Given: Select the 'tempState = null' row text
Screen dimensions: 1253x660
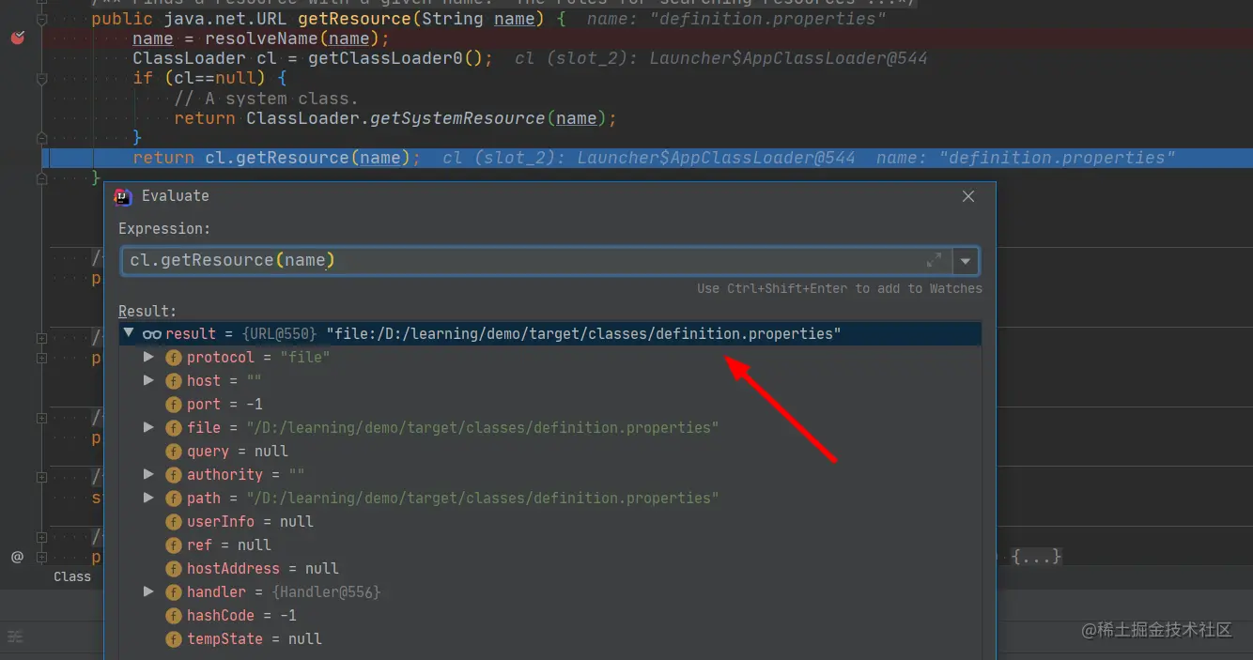Looking at the screenshot, I should tap(255, 639).
